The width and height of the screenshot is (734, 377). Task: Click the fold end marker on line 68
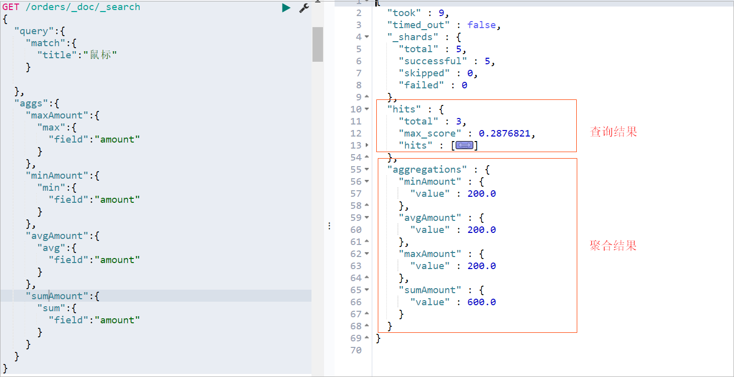pyautogui.click(x=367, y=326)
